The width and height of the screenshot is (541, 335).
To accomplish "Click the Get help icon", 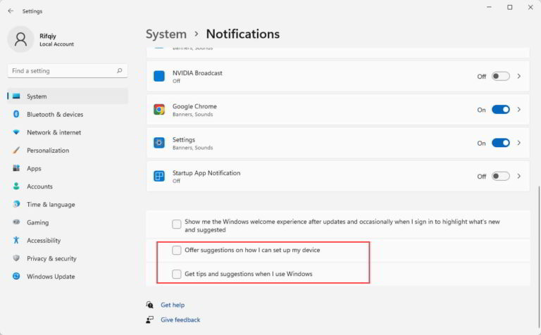I will pos(150,305).
